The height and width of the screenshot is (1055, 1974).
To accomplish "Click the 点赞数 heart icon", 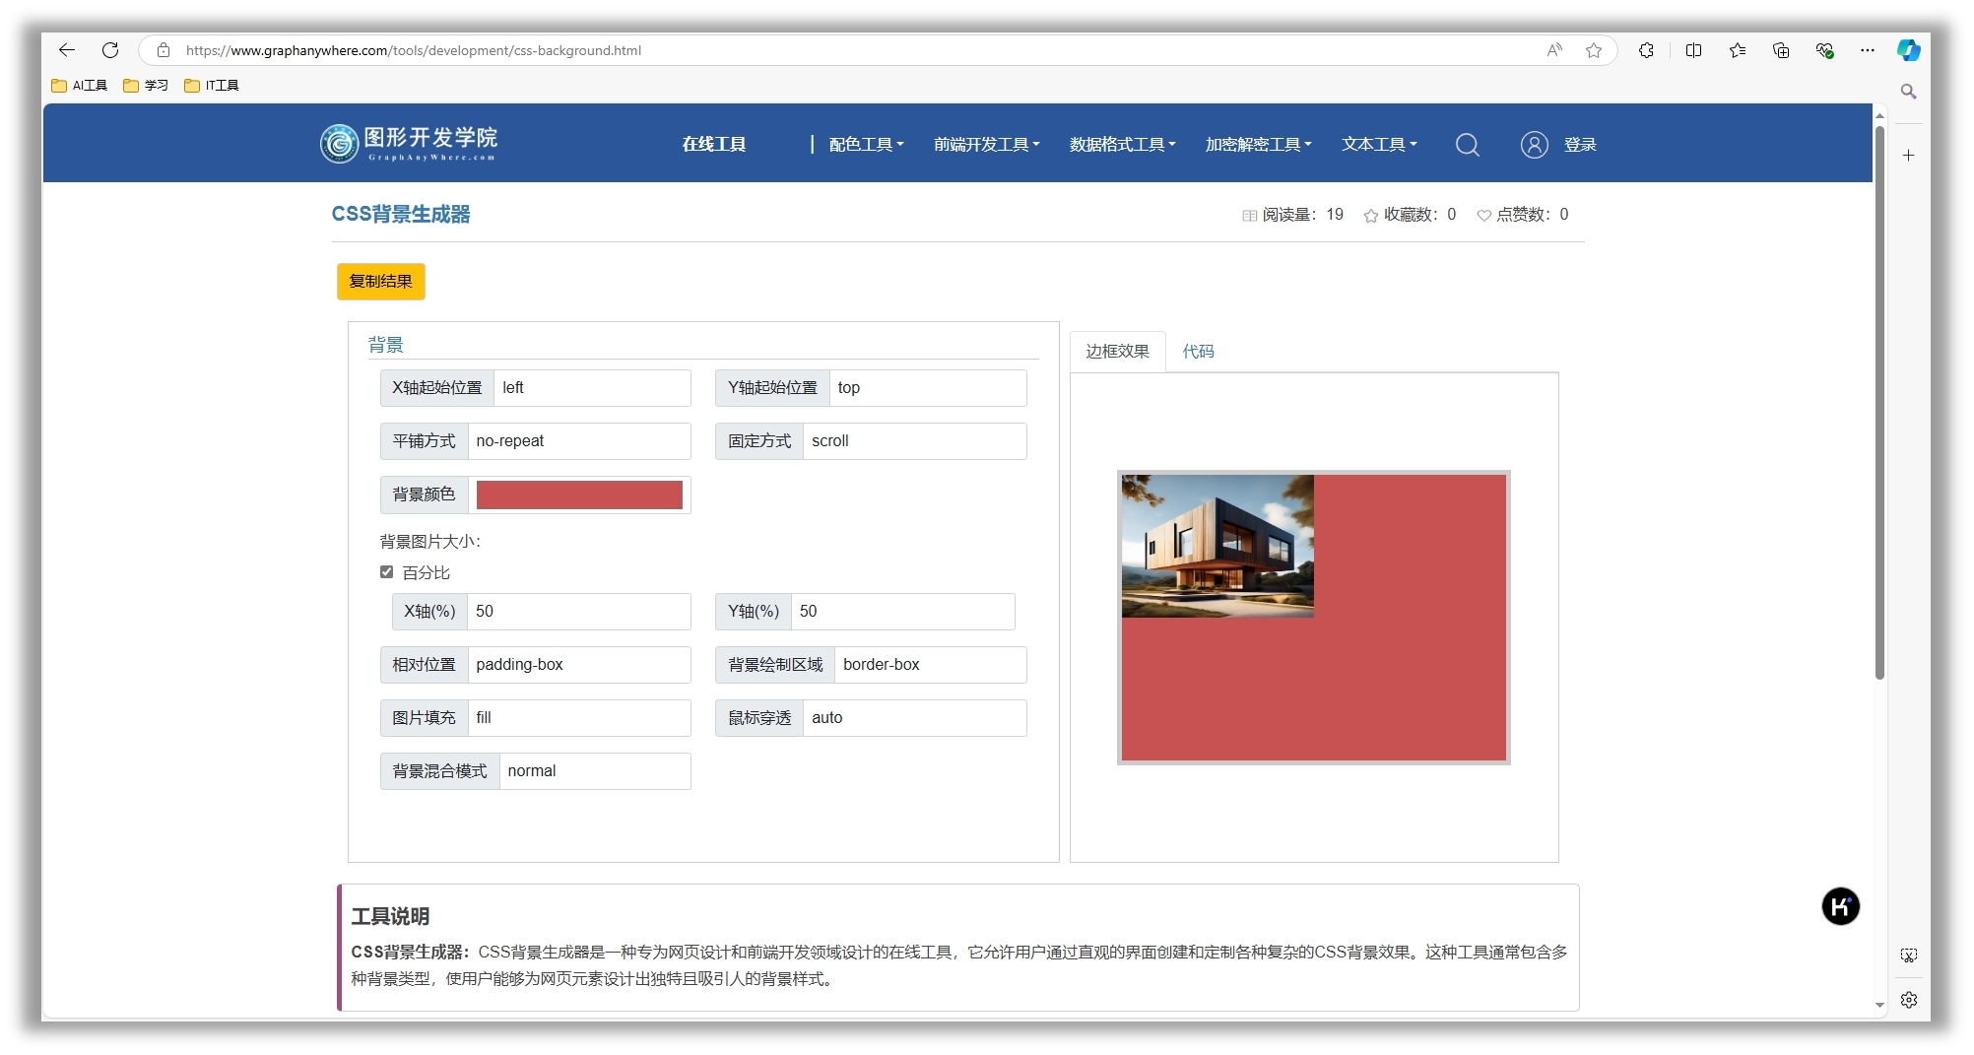I will point(1483,216).
